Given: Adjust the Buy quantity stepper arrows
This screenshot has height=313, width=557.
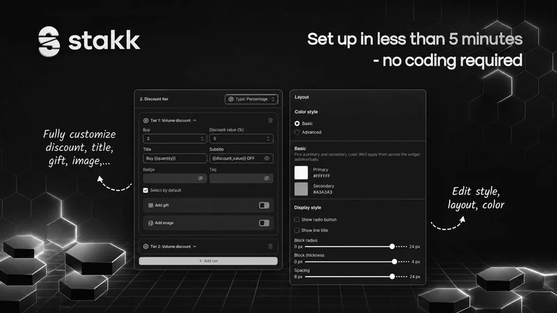Looking at the screenshot, I should pos(202,138).
